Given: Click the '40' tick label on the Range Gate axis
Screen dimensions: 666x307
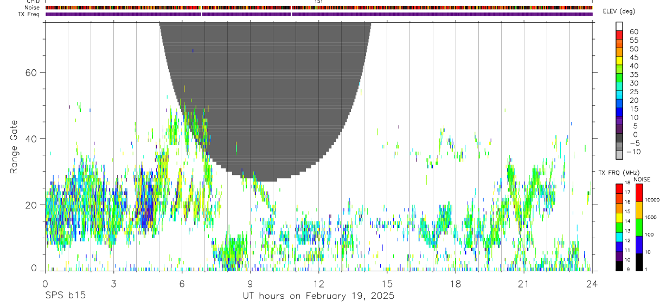Looking at the screenshot, I should (x=30, y=139).
